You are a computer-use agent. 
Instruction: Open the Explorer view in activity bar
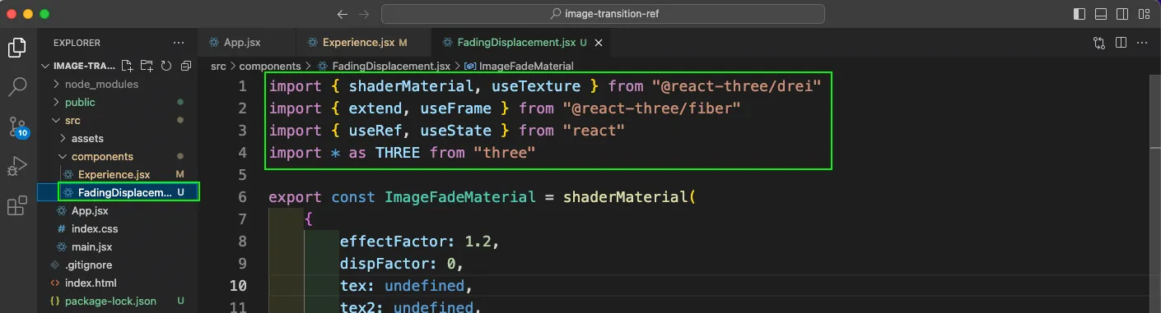point(16,47)
